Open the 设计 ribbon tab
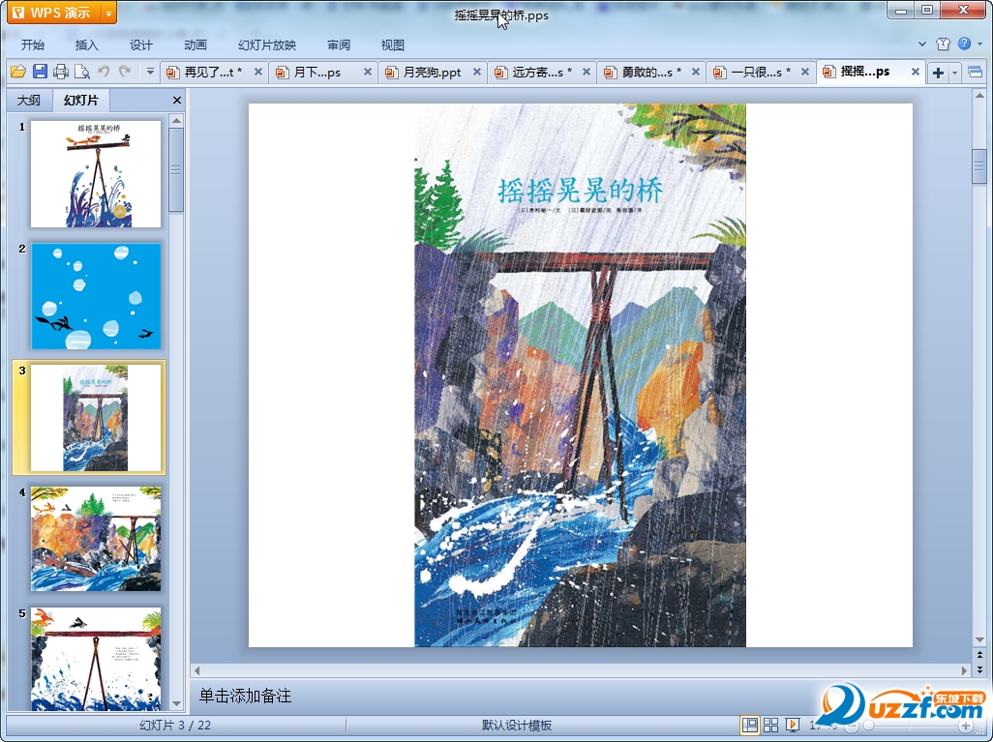The width and height of the screenshot is (993, 742). pos(140,45)
